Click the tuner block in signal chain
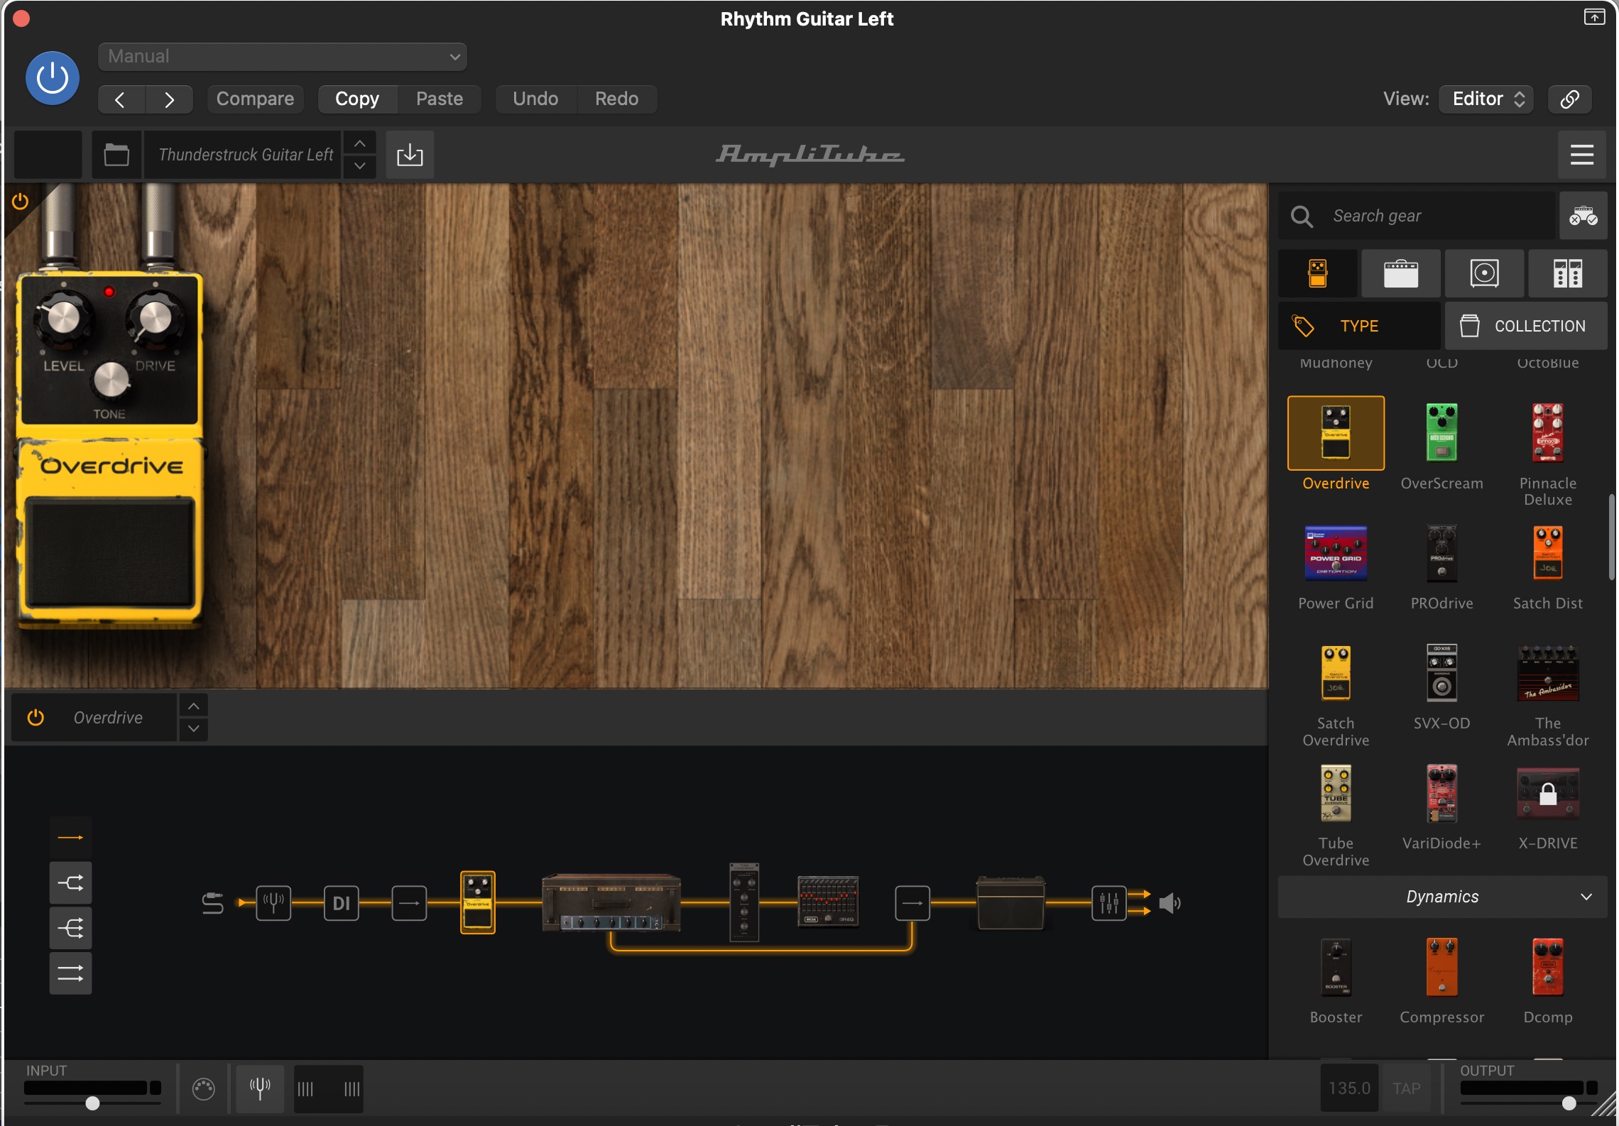Screen dimensions: 1619x1126 click(273, 903)
